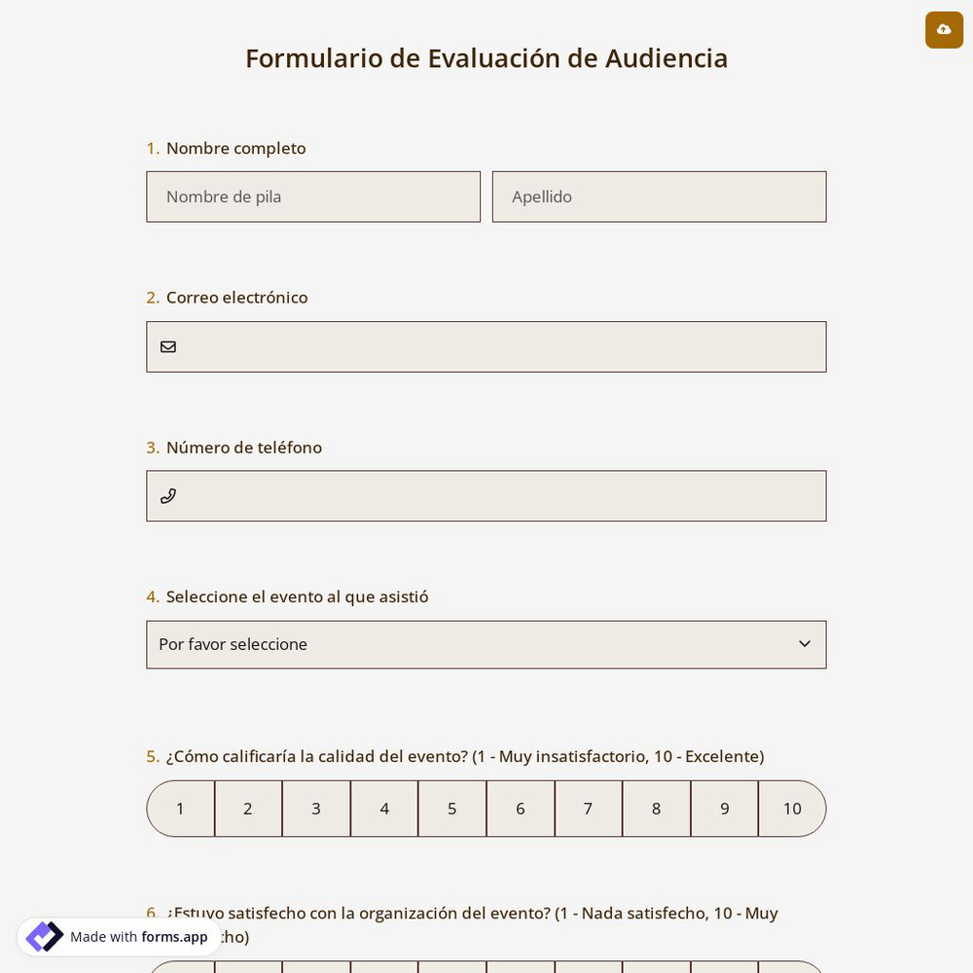Click the dropdown chevron on the event selector
973x973 pixels.
point(805,643)
